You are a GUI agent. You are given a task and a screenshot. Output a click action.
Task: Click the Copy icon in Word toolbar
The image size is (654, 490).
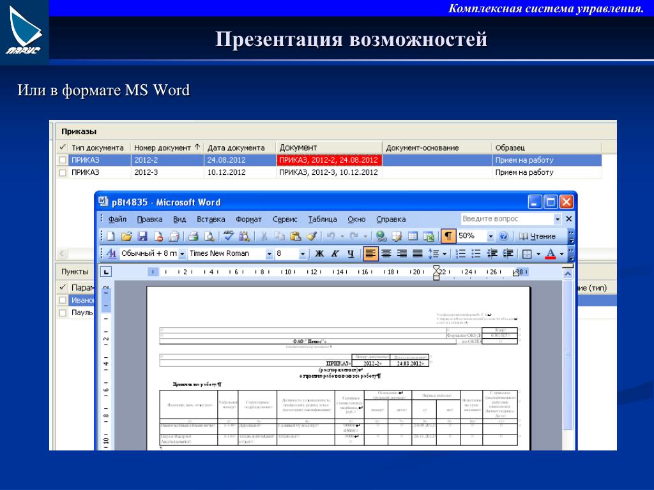pyautogui.click(x=279, y=237)
